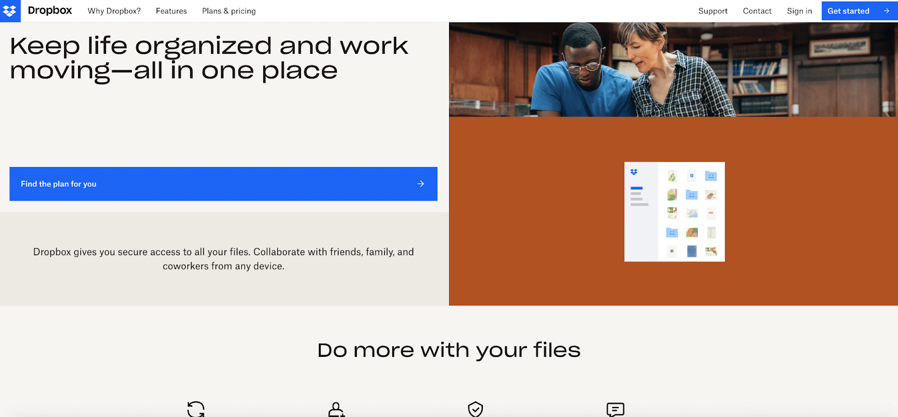Viewport: 898px width, 417px height.
Task: Click the chat bubble comment icon
Action: [x=615, y=409]
